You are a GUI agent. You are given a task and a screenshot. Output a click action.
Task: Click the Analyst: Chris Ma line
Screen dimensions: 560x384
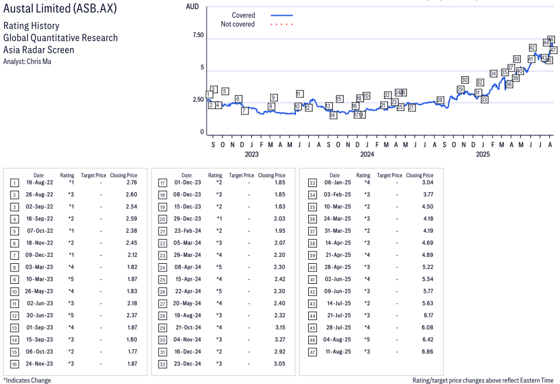pos(27,62)
